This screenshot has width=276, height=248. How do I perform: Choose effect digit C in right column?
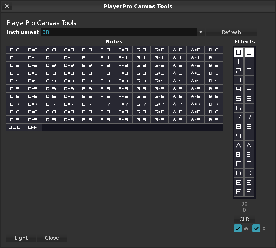point(249,164)
